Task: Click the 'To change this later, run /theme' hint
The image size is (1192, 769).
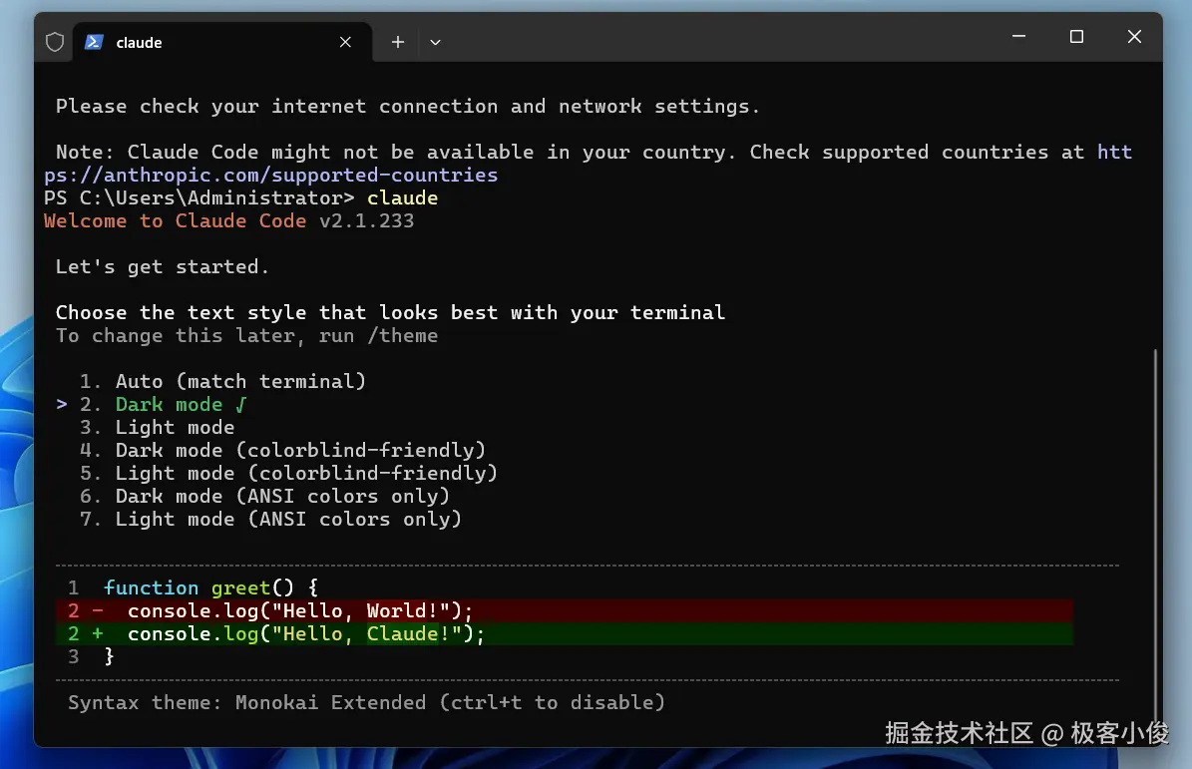Action: pos(246,336)
